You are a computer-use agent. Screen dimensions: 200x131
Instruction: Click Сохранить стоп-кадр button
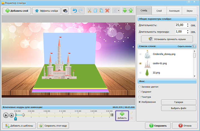(x=53, y=126)
